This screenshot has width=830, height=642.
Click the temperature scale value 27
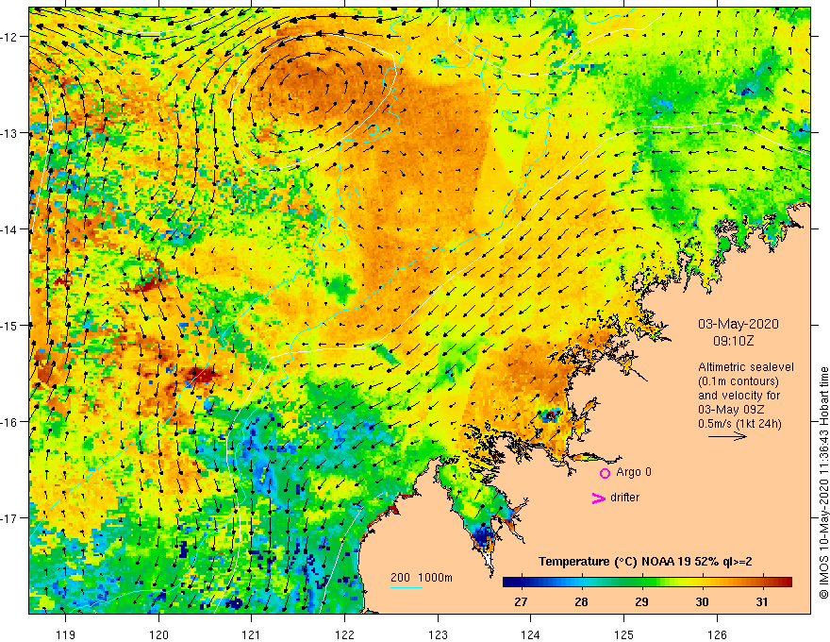(521, 601)
